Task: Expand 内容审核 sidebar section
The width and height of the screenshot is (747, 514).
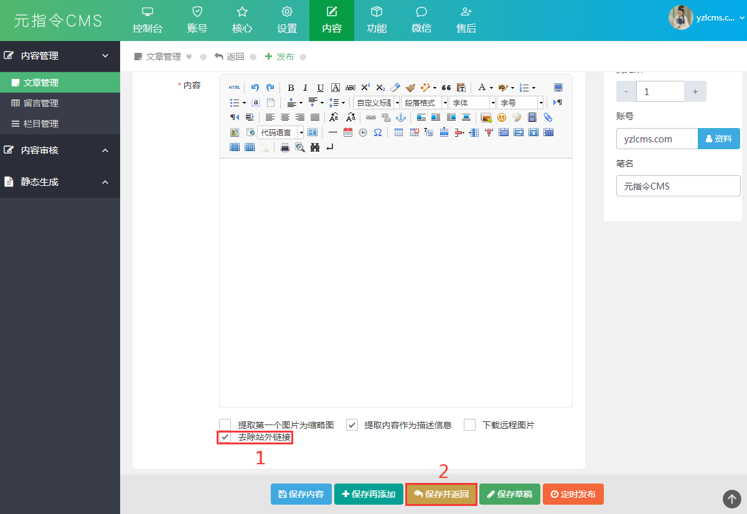Action: pyautogui.click(x=60, y=150)
